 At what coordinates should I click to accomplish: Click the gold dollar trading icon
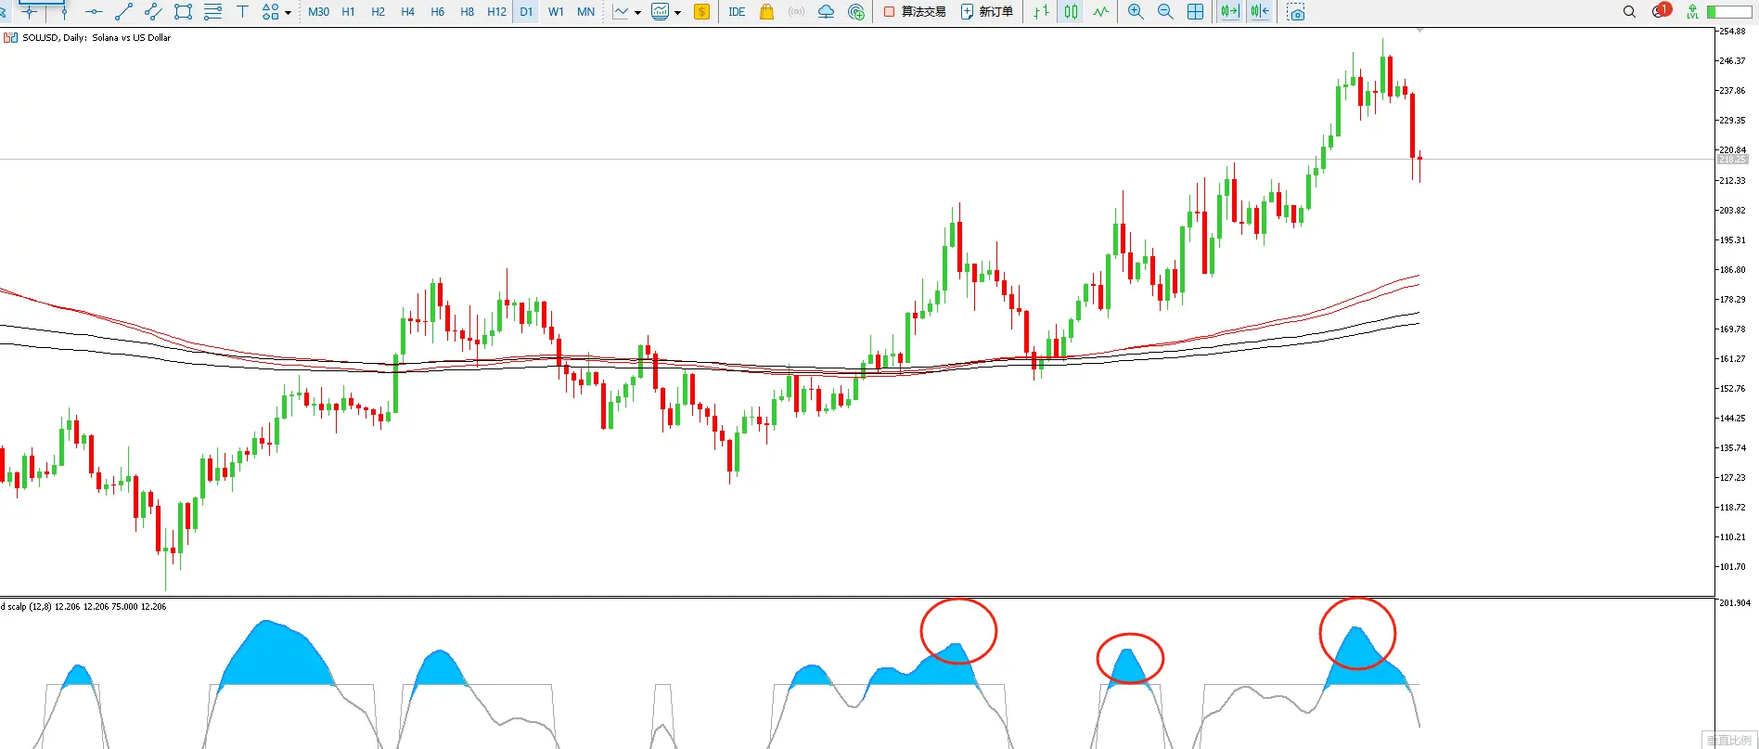702,12
